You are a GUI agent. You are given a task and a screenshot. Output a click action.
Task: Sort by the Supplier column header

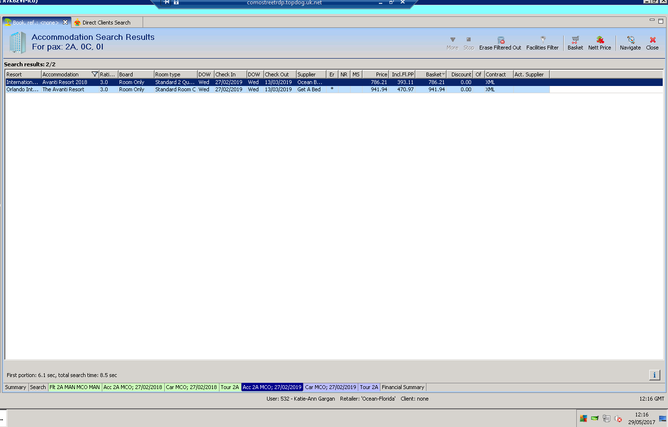pos(311,74)
